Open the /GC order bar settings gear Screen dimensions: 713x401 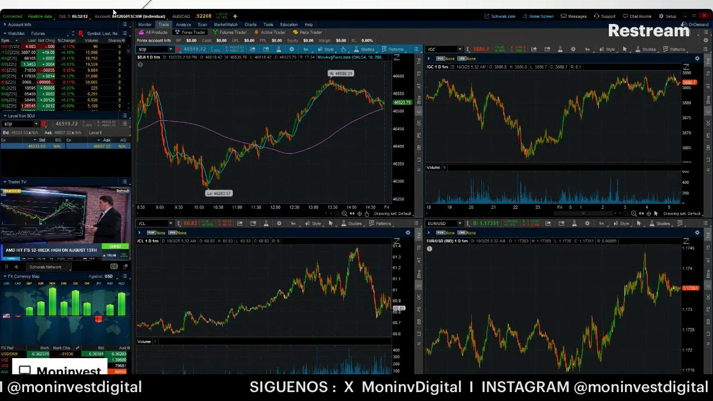coord(697,58)
